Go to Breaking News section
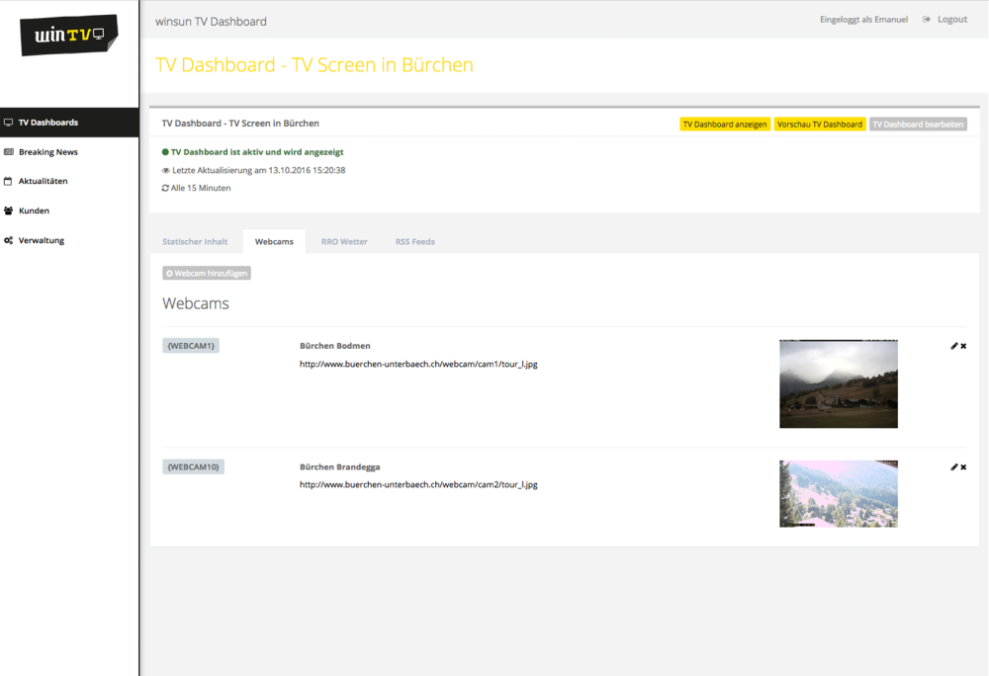The image size is (989, 676). point(47,152)
